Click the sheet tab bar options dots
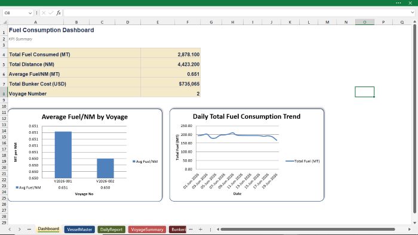Screen dimensions: 418x235 [x=210, y=229]
